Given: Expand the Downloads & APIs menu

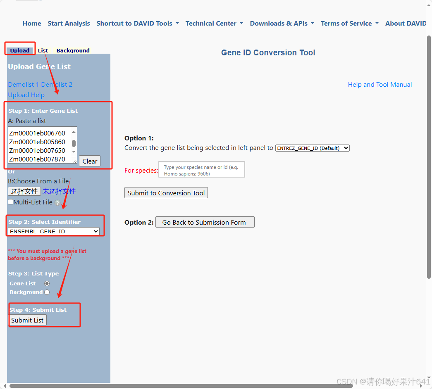Looking at the screenshot, I should (282, 24).
